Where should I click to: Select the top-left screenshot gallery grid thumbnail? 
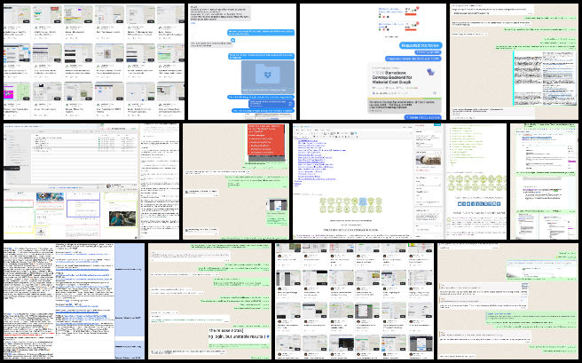click(91, 60)
